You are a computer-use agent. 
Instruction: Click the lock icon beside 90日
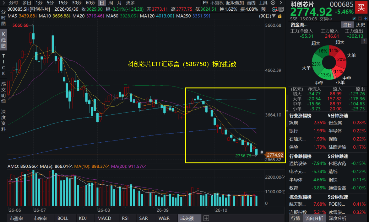(280, 16)
